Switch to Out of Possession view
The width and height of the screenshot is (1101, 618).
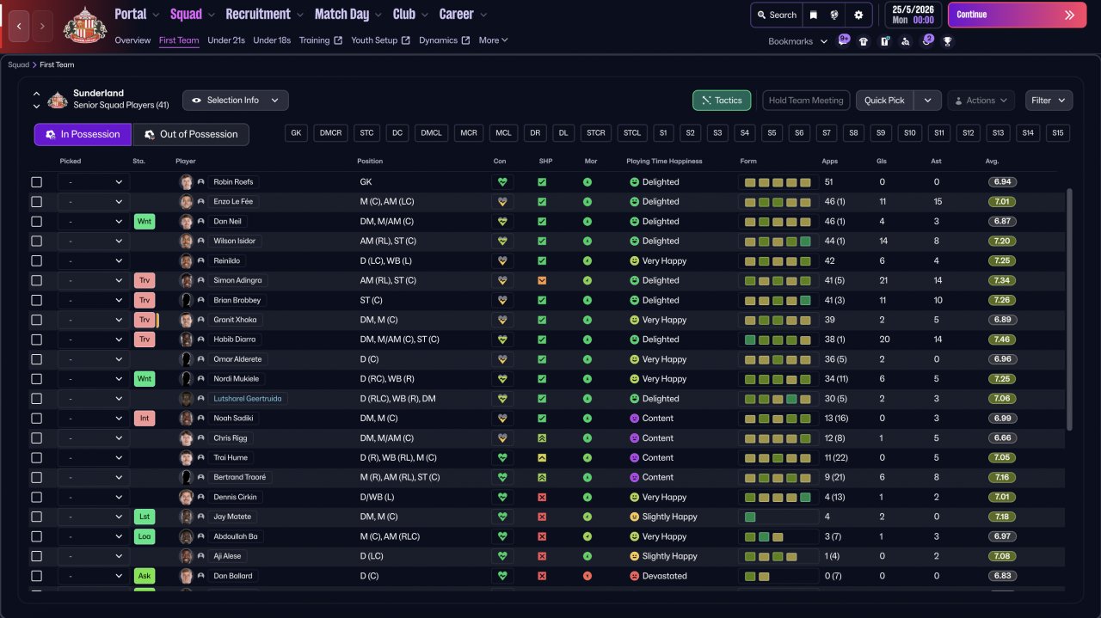click(190, 134)
